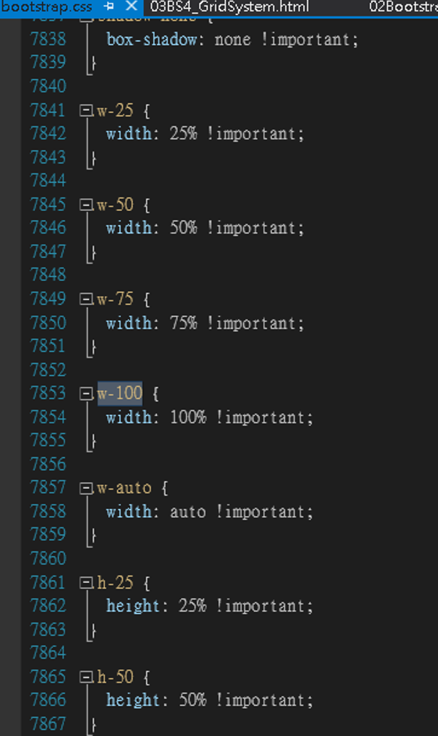This screenshot has width=438, height=736.
Task: Open the 02Bootstrap tab
Action: click(403, 7)
